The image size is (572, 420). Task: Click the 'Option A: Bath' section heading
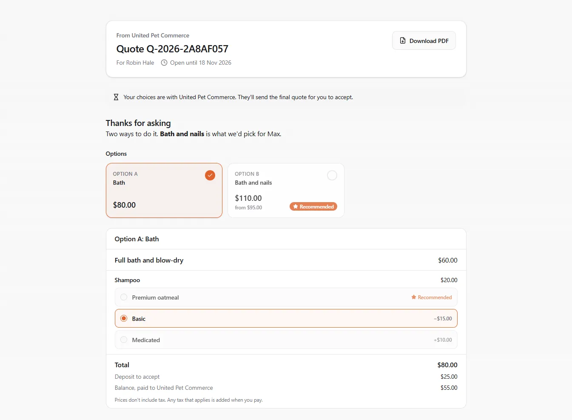(x=137, y=239)
